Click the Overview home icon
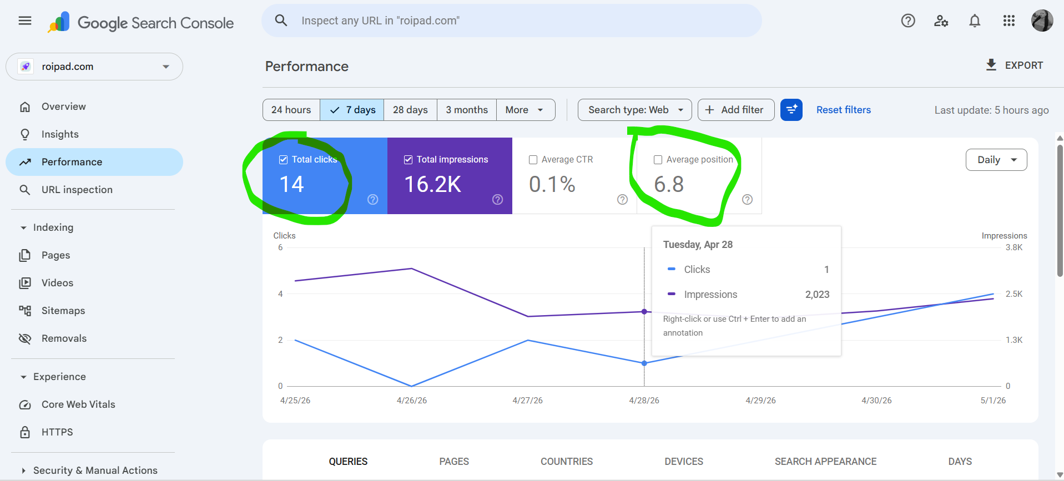This screenshot has width=1064, height=481. point(25,107)
